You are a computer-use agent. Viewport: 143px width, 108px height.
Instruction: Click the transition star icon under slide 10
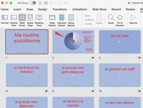point(139,91)
